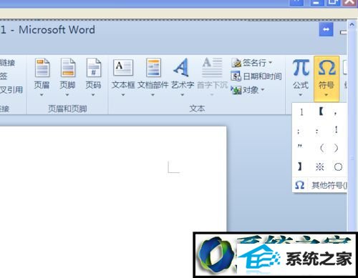Open 其他符号 more symbols entry

(x=320, y=185)
